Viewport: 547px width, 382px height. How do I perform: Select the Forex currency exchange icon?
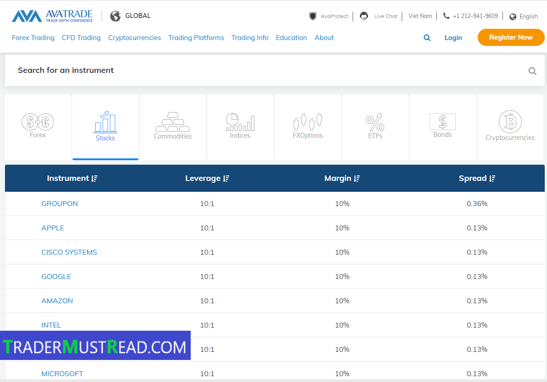pyautogui.click(x=38, y=121)
